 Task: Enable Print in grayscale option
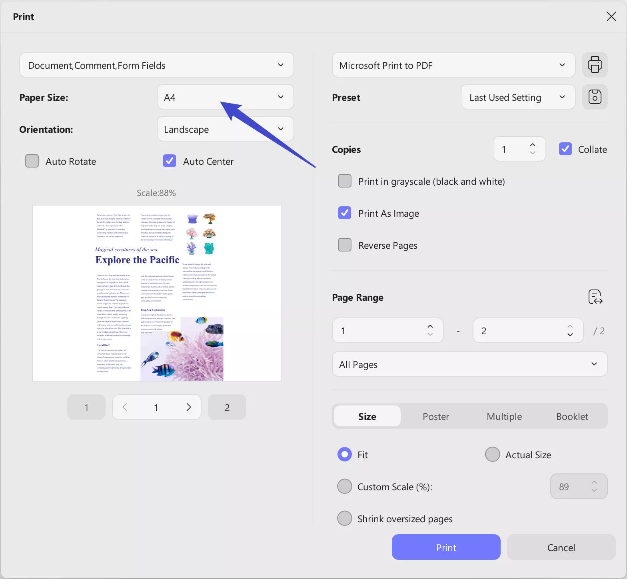(345, 181)
